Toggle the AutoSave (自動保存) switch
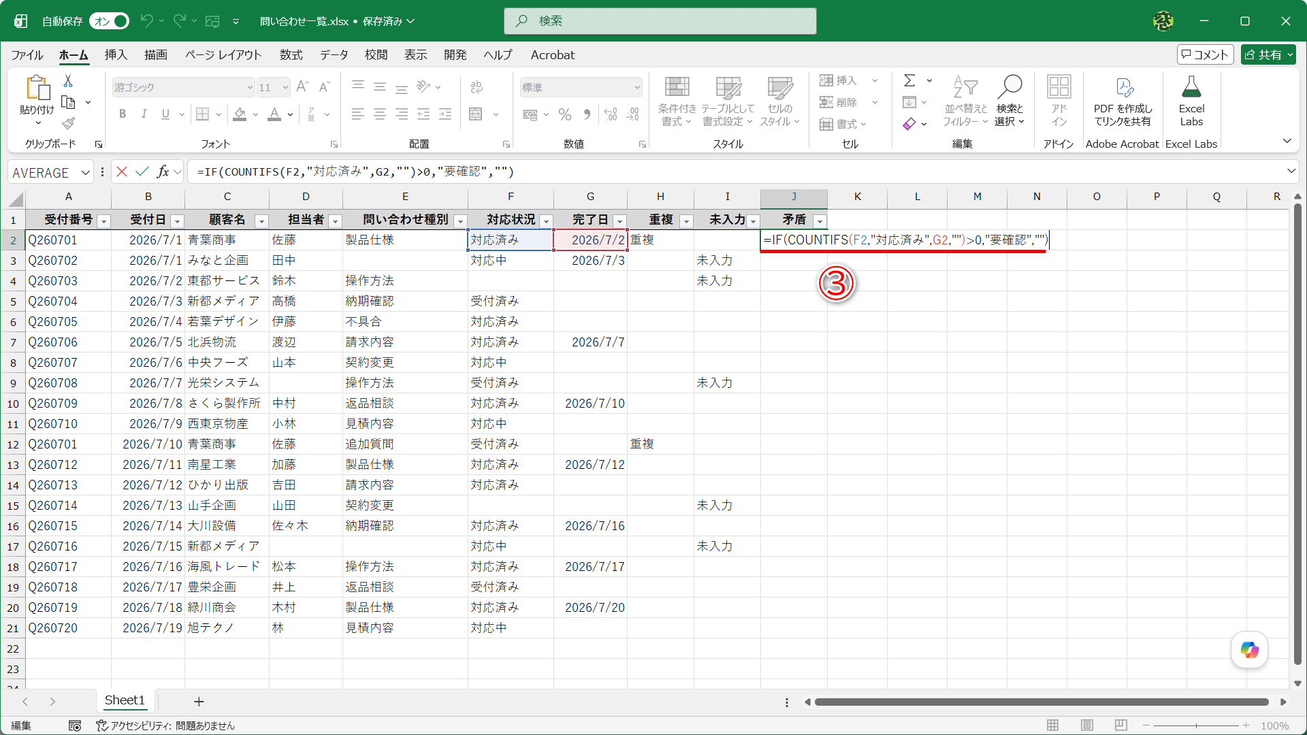Screen dimensions: 1307x735 pyautogui.click(x=110, y=21)
